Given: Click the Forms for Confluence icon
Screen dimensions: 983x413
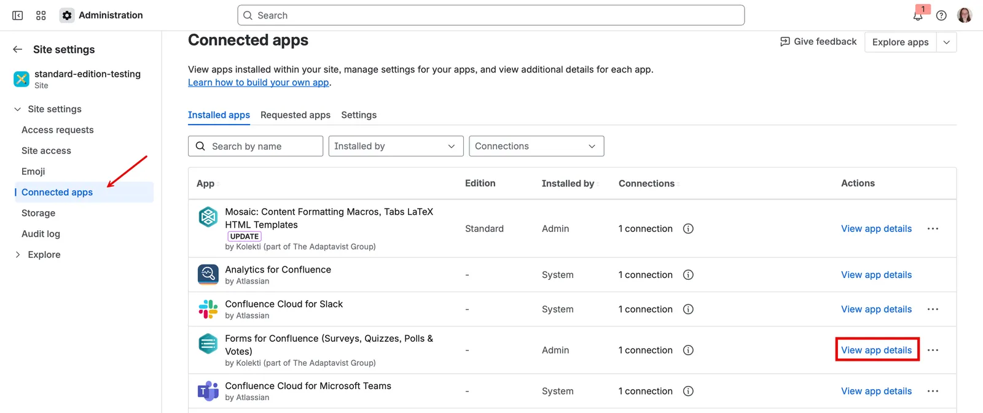Looking at the screenshot, I should tap(208, 344).
